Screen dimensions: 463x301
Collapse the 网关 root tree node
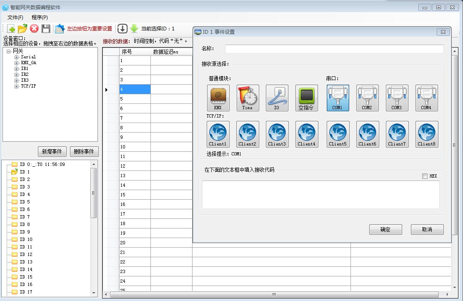[x=8, y=51]
